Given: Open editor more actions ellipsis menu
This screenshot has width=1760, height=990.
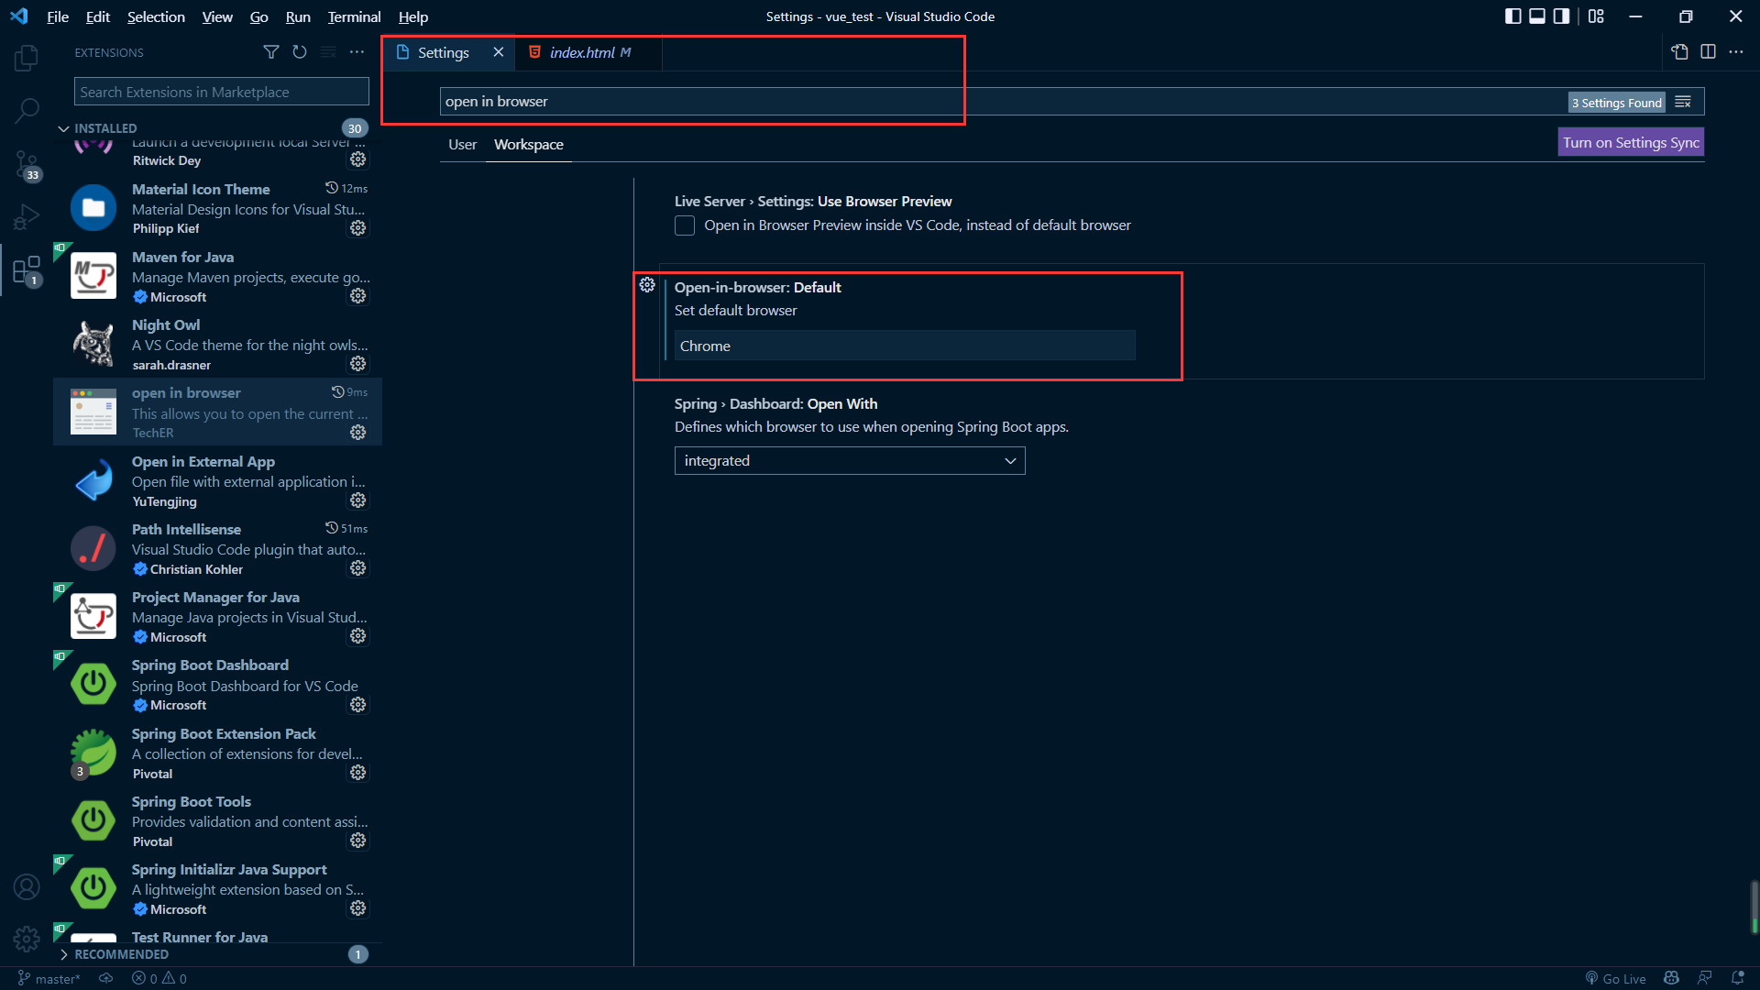Looking at the screenshot, I should (1736, 52).
